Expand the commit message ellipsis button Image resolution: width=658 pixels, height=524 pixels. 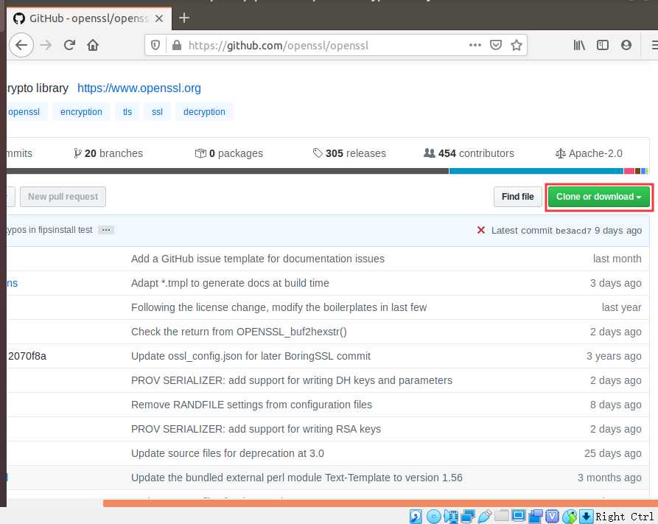106,230
